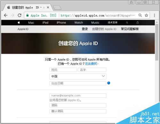
Task: Click the 出生日期 input field
Action: tap(78, 83)
